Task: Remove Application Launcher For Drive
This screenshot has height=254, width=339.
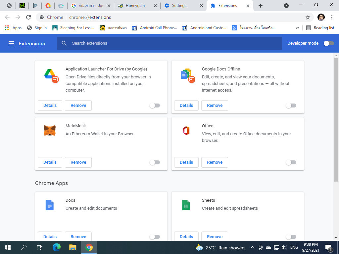Action: pos(78,106)
